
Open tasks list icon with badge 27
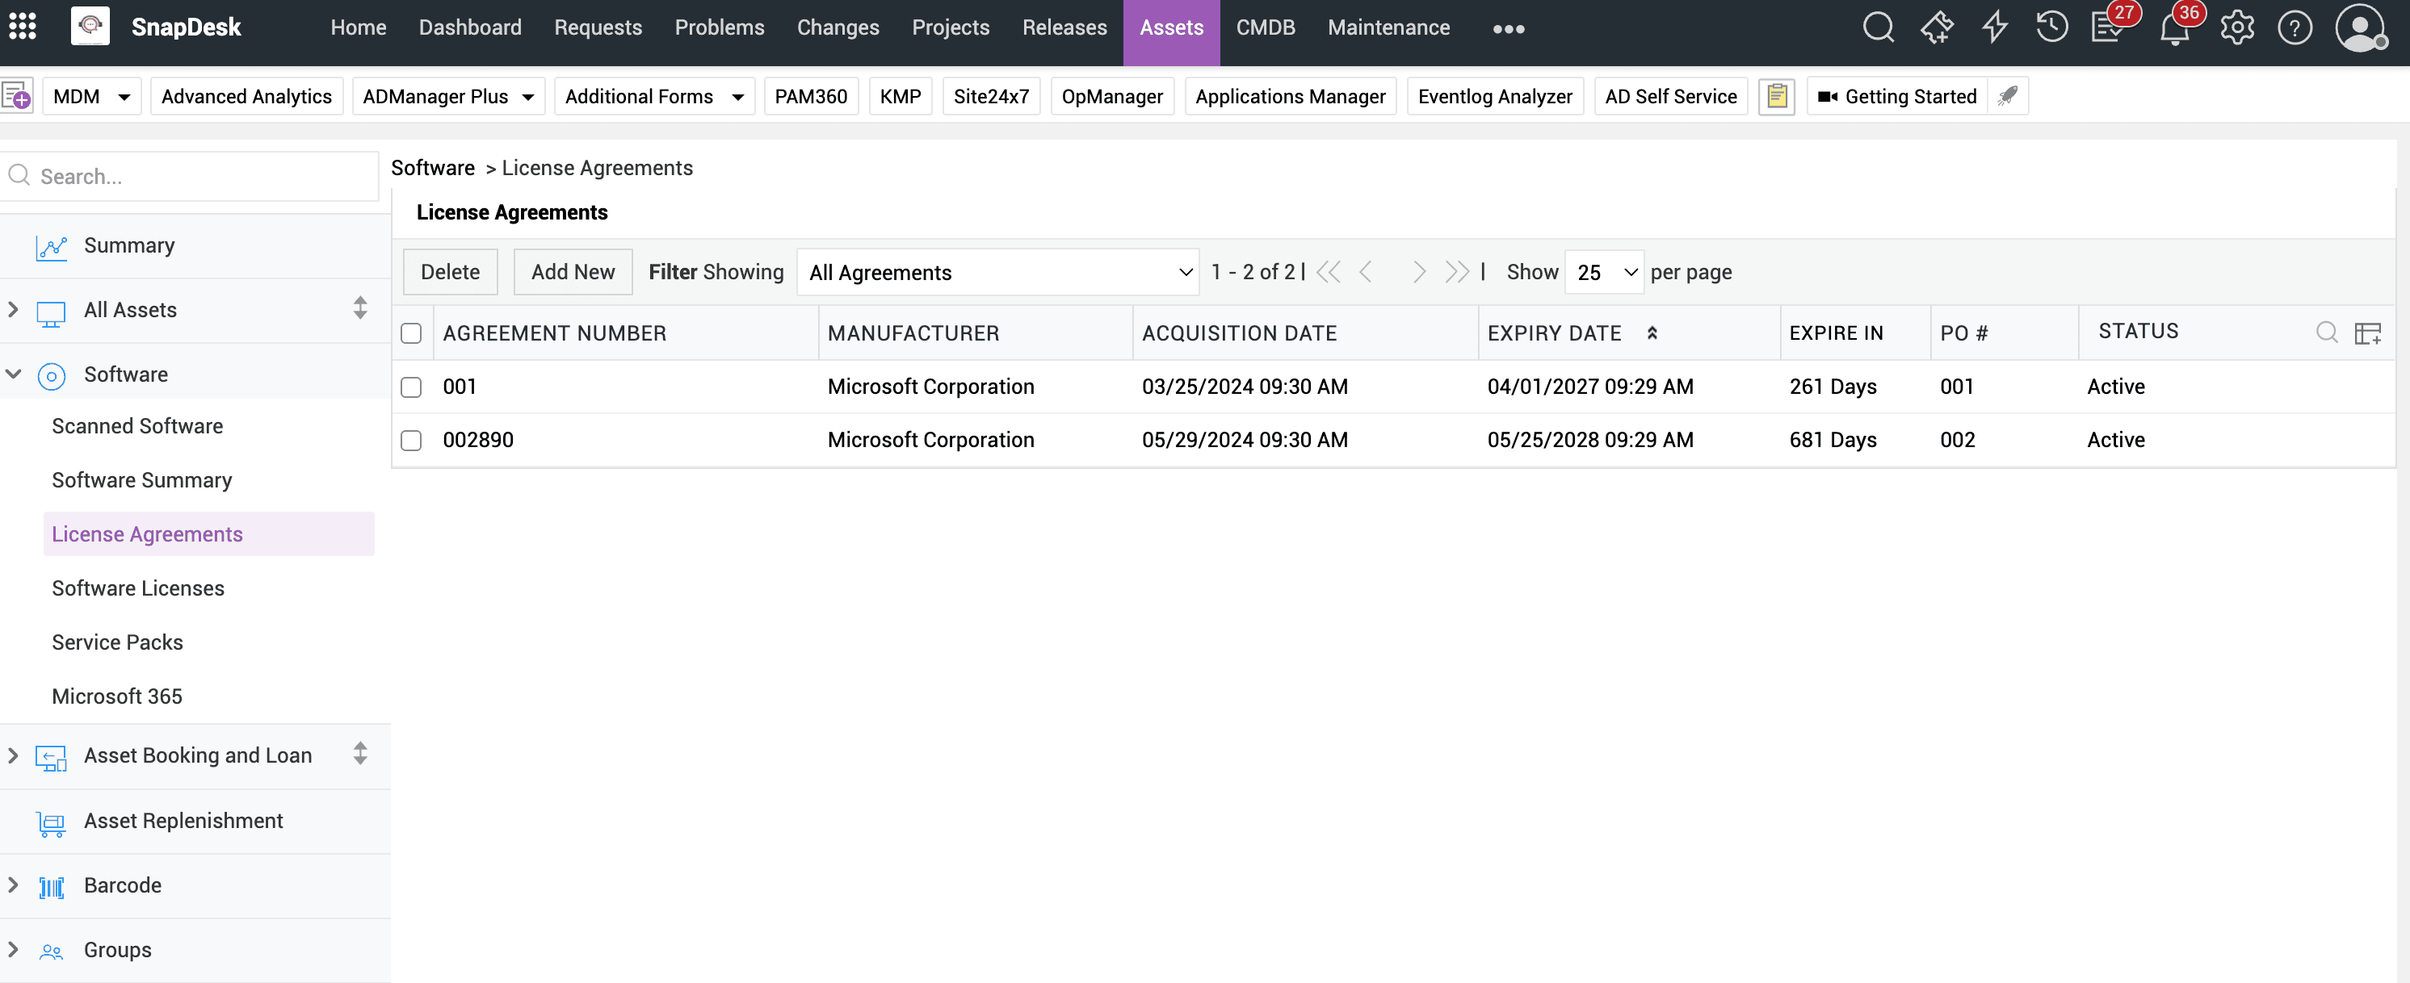2108,27
